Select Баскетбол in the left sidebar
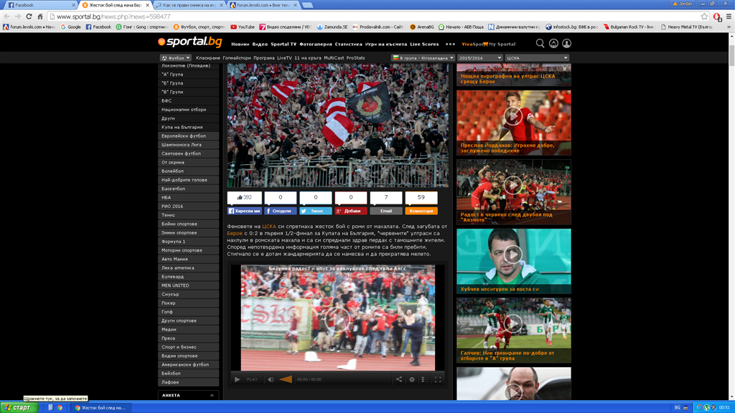Image resolution: width=735 pixels, height=413 pixels. tap(189, 189)
